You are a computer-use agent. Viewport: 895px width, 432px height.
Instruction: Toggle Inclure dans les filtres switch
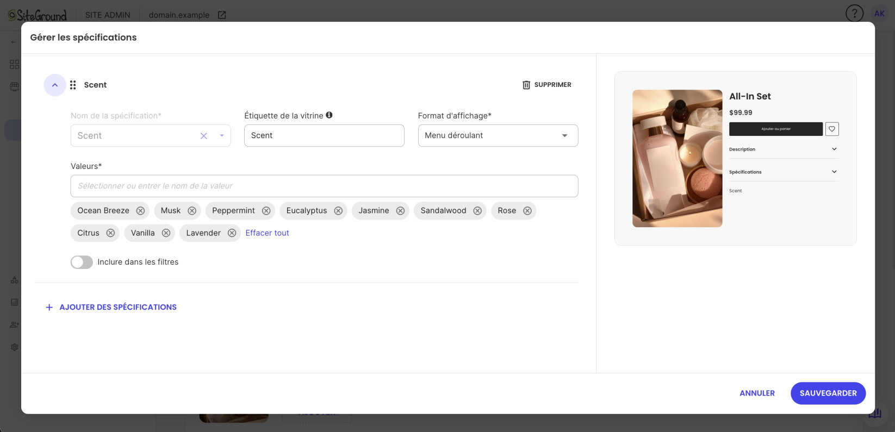(x=82, y=262)
